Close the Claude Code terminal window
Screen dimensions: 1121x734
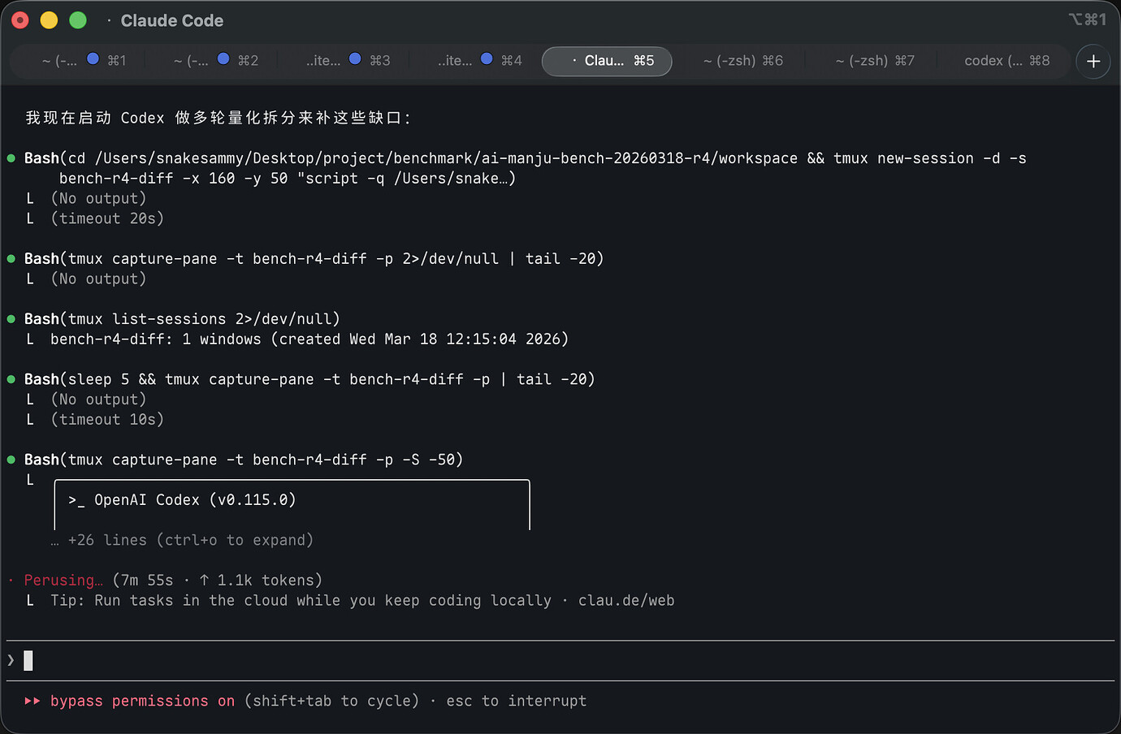click(x=20, y=20)
